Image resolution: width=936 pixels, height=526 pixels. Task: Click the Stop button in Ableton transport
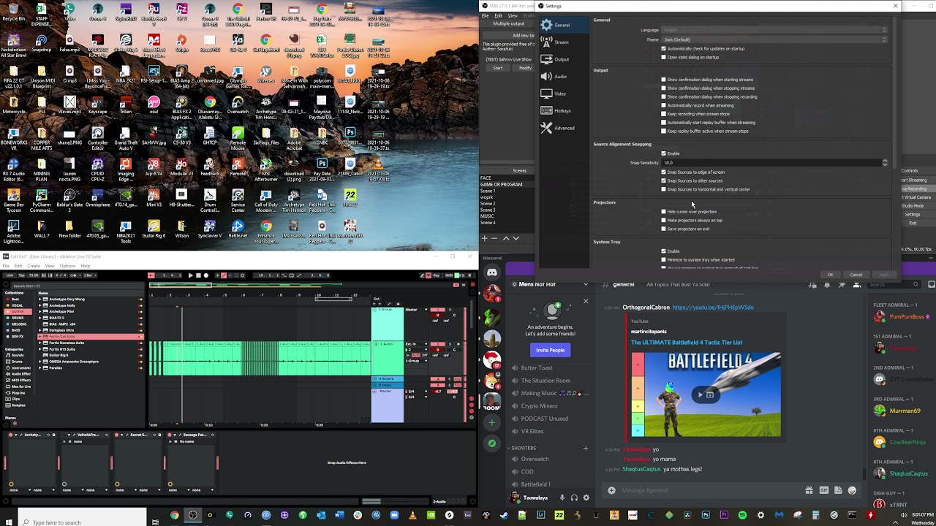coord(198,275)
